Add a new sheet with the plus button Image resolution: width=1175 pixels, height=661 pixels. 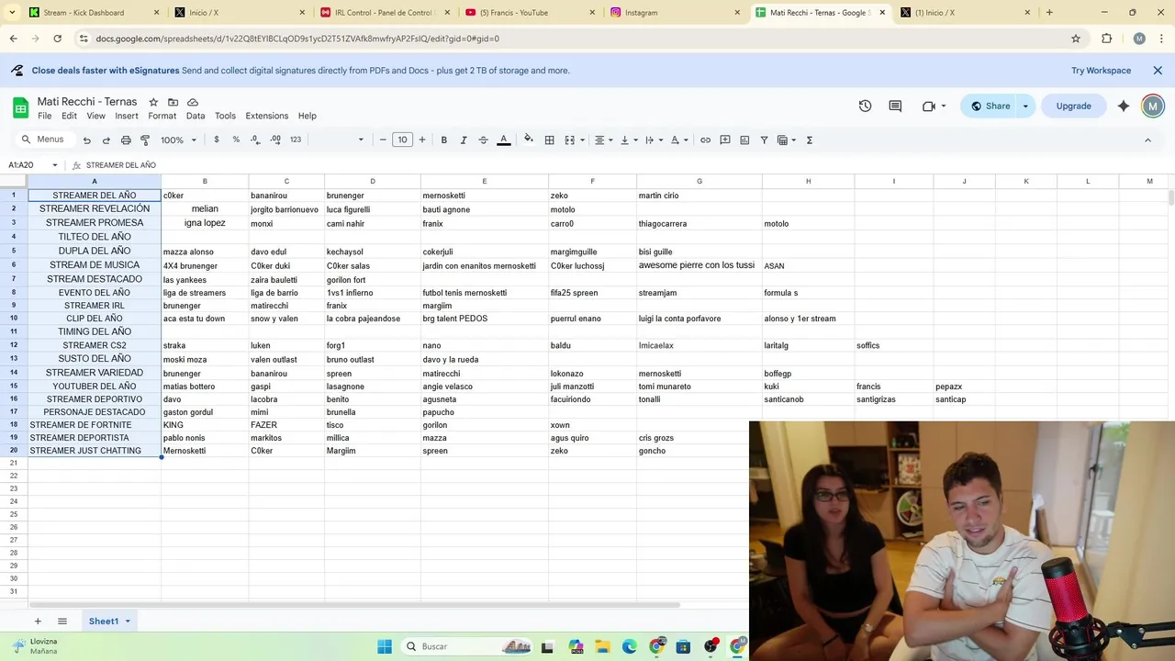pos(38,622)
